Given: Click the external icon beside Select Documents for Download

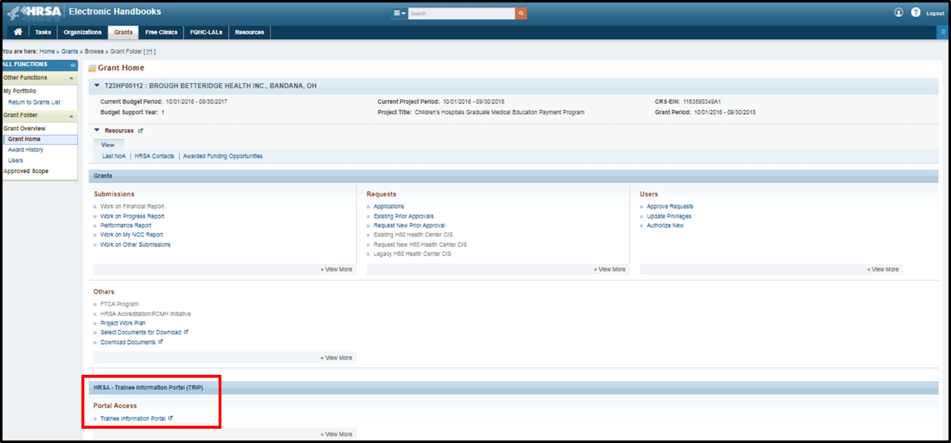Looking at the screenshot, I should click(186, 332).
